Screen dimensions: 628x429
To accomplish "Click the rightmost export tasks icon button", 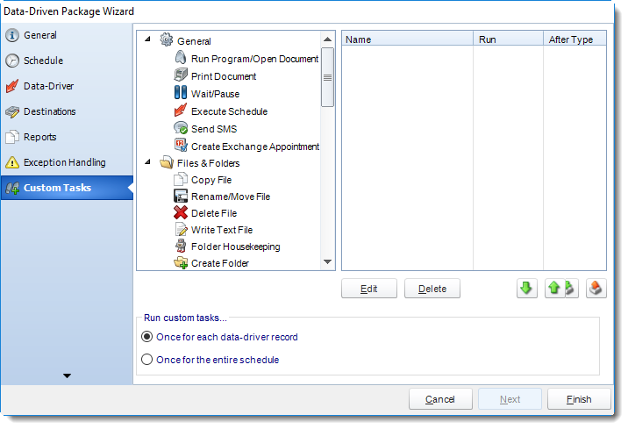I will point(596,289).
